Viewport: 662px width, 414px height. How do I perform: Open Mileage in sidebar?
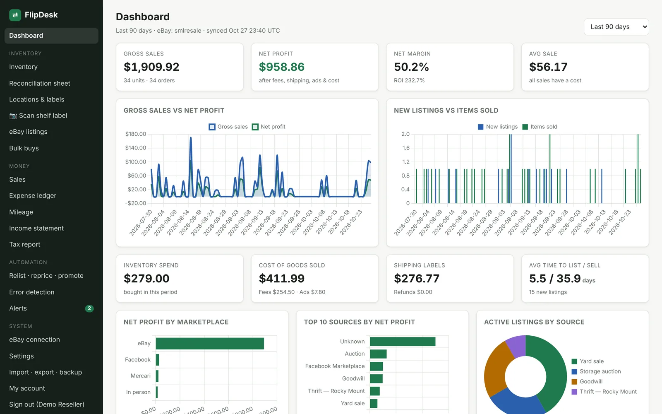[x=51, y=212]
